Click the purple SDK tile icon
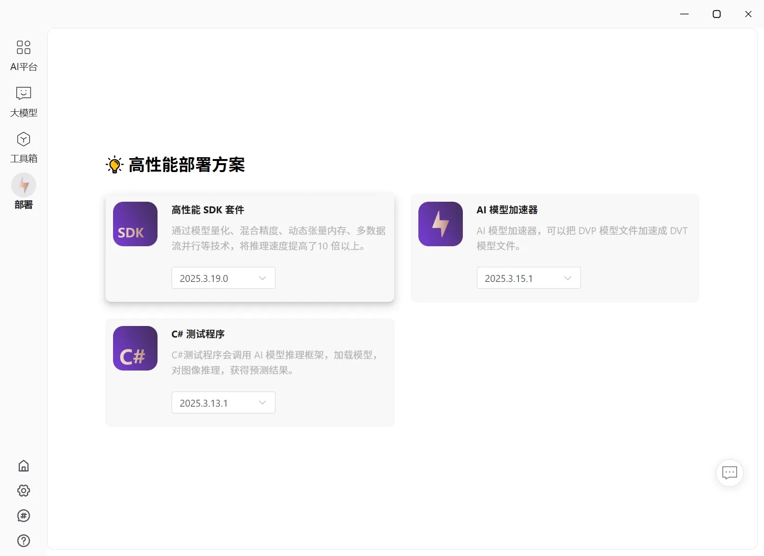 pos(135,224)
